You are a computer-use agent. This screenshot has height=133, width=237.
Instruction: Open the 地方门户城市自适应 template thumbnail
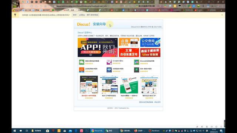[109, 85]
